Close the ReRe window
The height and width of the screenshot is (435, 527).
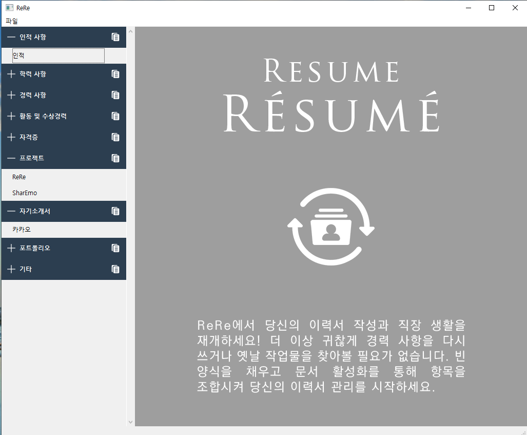[515, 8]
